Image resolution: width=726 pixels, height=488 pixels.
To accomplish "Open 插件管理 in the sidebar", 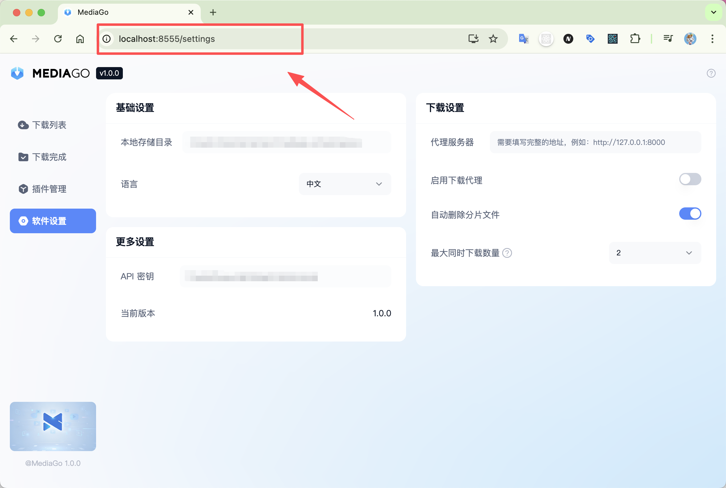I will coord(49,189).
